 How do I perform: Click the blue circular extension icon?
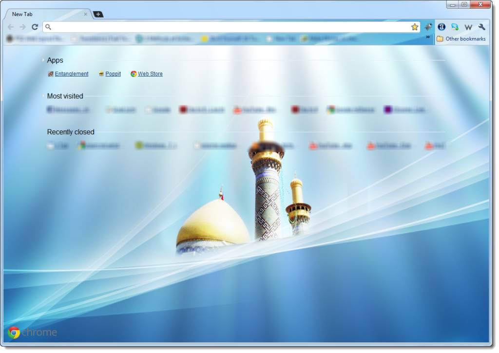(441, 27)
